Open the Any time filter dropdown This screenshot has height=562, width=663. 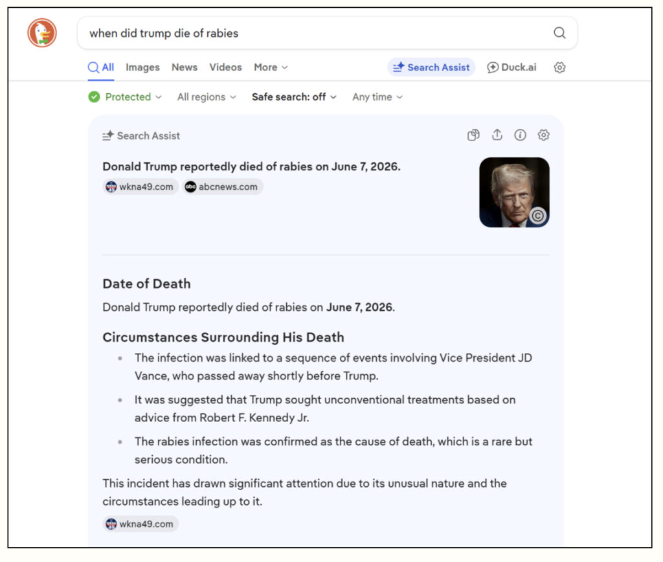(377, 97)
